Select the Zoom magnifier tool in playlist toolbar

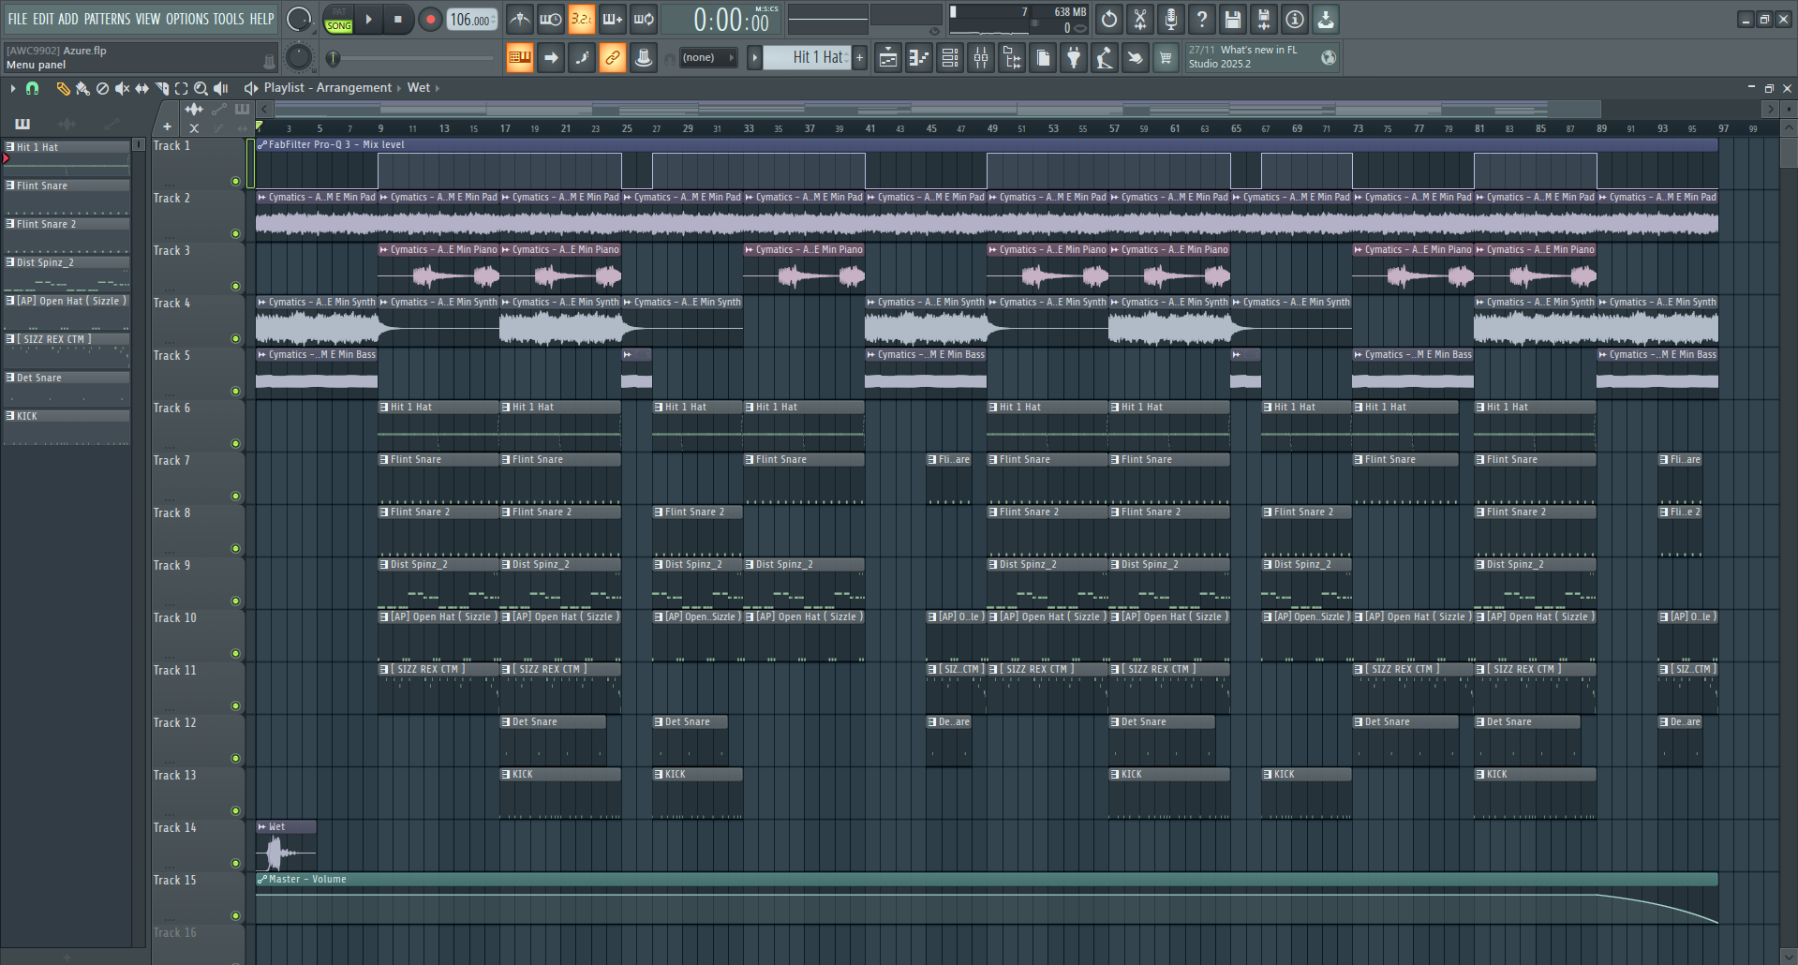[x=201, y=88]
